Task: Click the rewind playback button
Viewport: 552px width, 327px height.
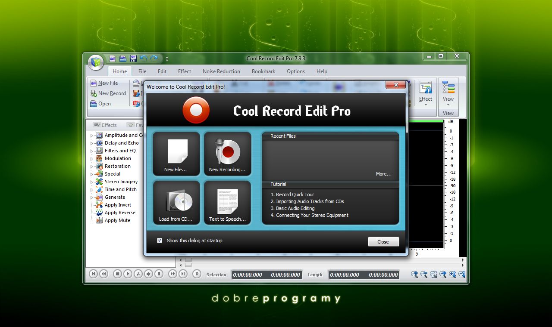Action: pyautogui.click(x=103, y=274)
